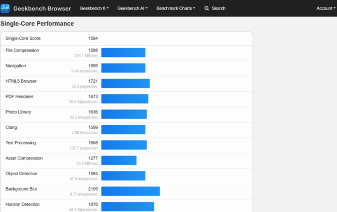The image size is (337, 212).
Task: Click the HTML5 Browser label
Action: (21, 81)
